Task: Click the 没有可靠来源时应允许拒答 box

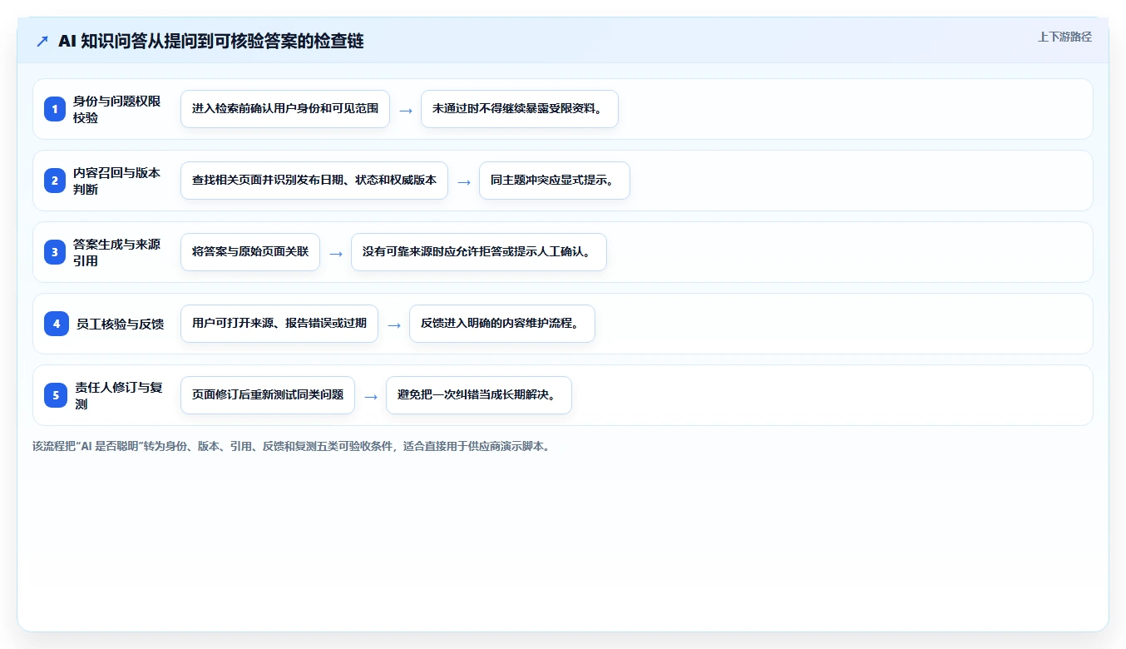Action: pos(479,252)
